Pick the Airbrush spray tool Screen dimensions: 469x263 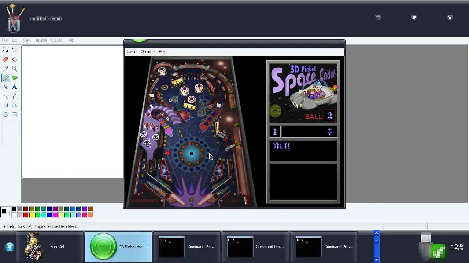(x=5, y=87)
